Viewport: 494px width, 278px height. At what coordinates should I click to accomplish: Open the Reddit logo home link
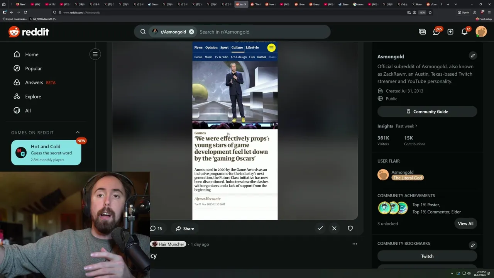pyautogui.click(x=29, y=32)
